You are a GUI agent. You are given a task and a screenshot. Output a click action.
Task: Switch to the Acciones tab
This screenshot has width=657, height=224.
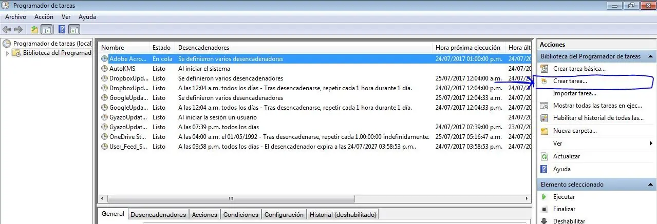coord(204,215)
